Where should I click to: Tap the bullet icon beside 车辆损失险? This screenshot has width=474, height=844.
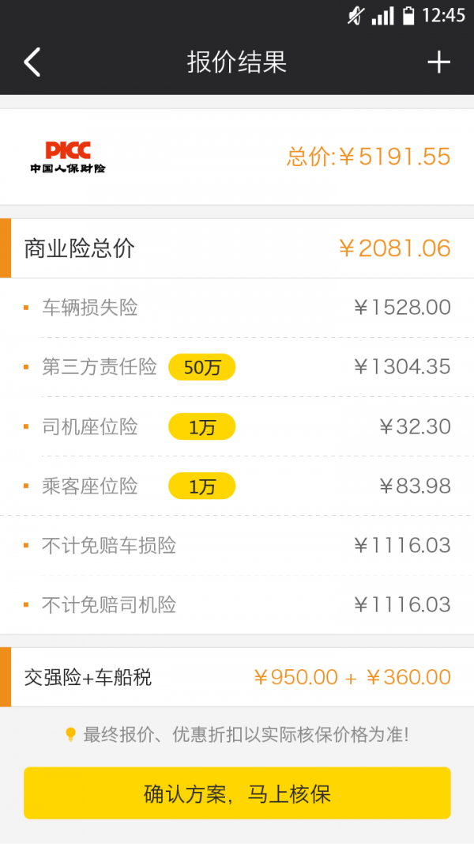pyautogui.click(x=24, y=308)
